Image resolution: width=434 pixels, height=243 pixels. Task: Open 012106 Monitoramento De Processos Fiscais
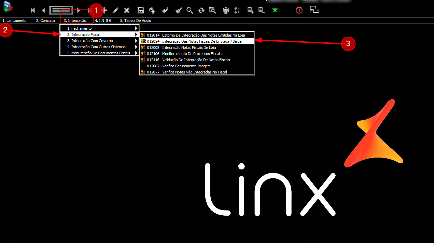(197, 54)
